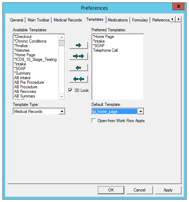Click the double left arrow remove-all button

(x=78, y=79)
